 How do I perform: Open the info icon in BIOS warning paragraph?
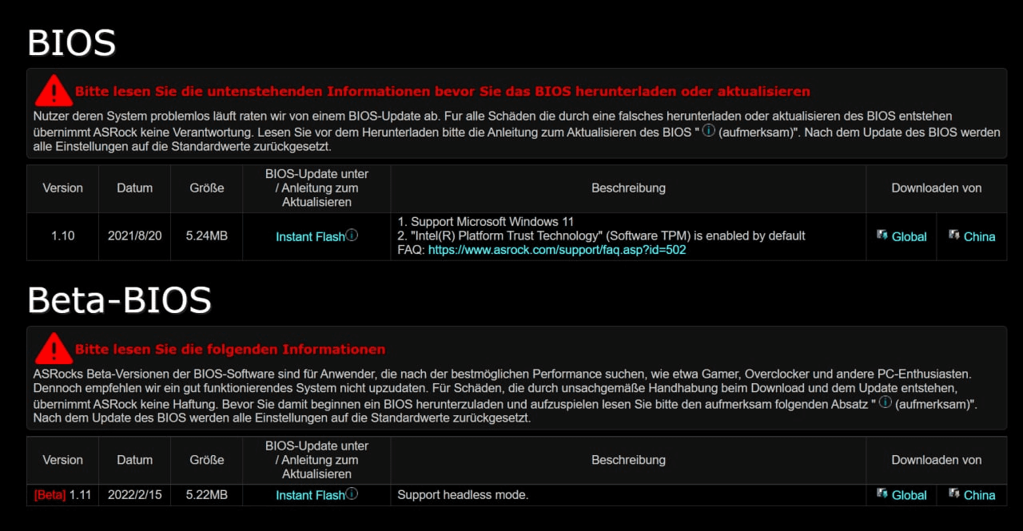pos(708,131)
